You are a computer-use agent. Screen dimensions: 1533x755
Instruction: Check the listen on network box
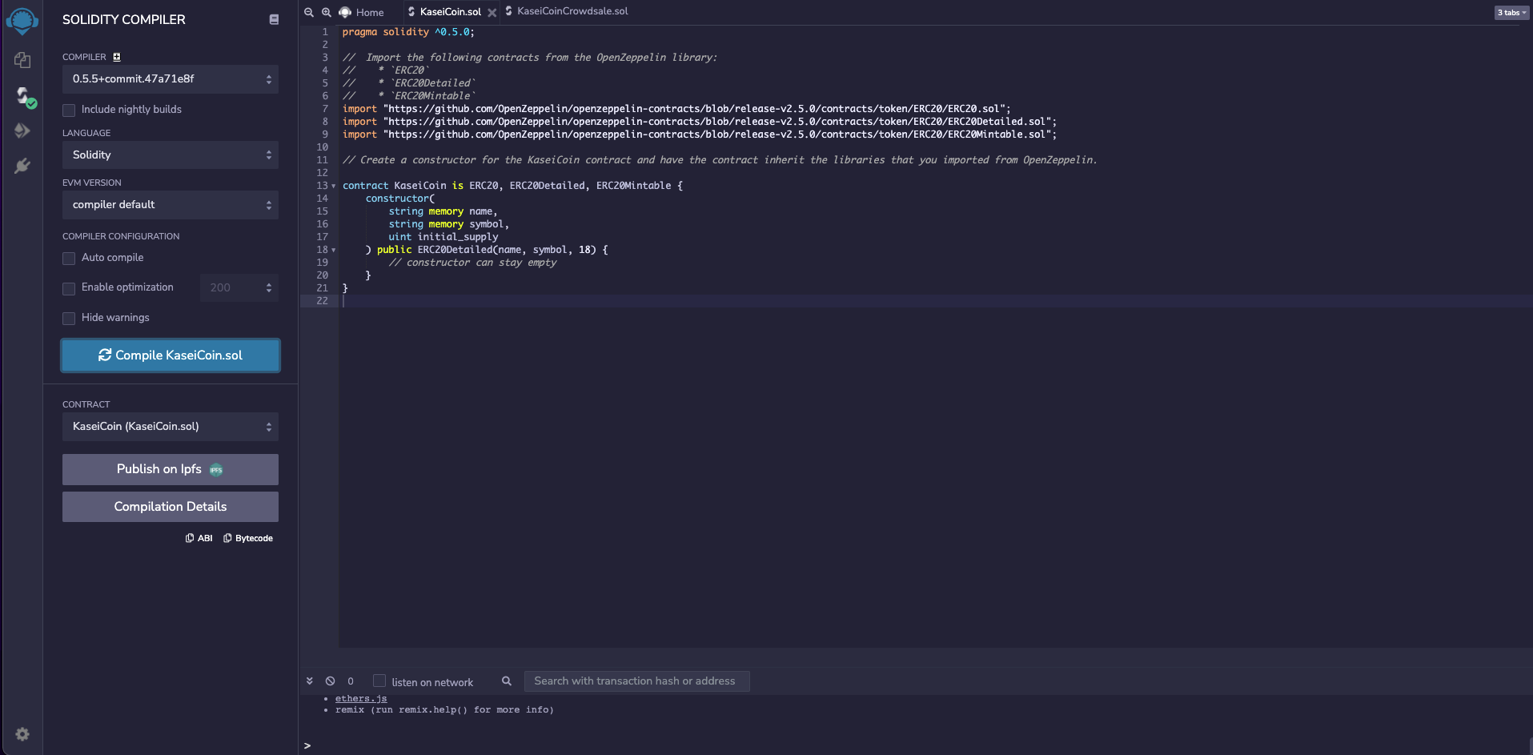tap(379, 681)
